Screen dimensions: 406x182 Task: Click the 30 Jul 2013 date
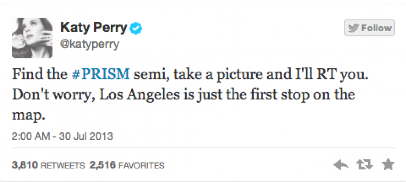pyautogui.click(x=87, y=135)
